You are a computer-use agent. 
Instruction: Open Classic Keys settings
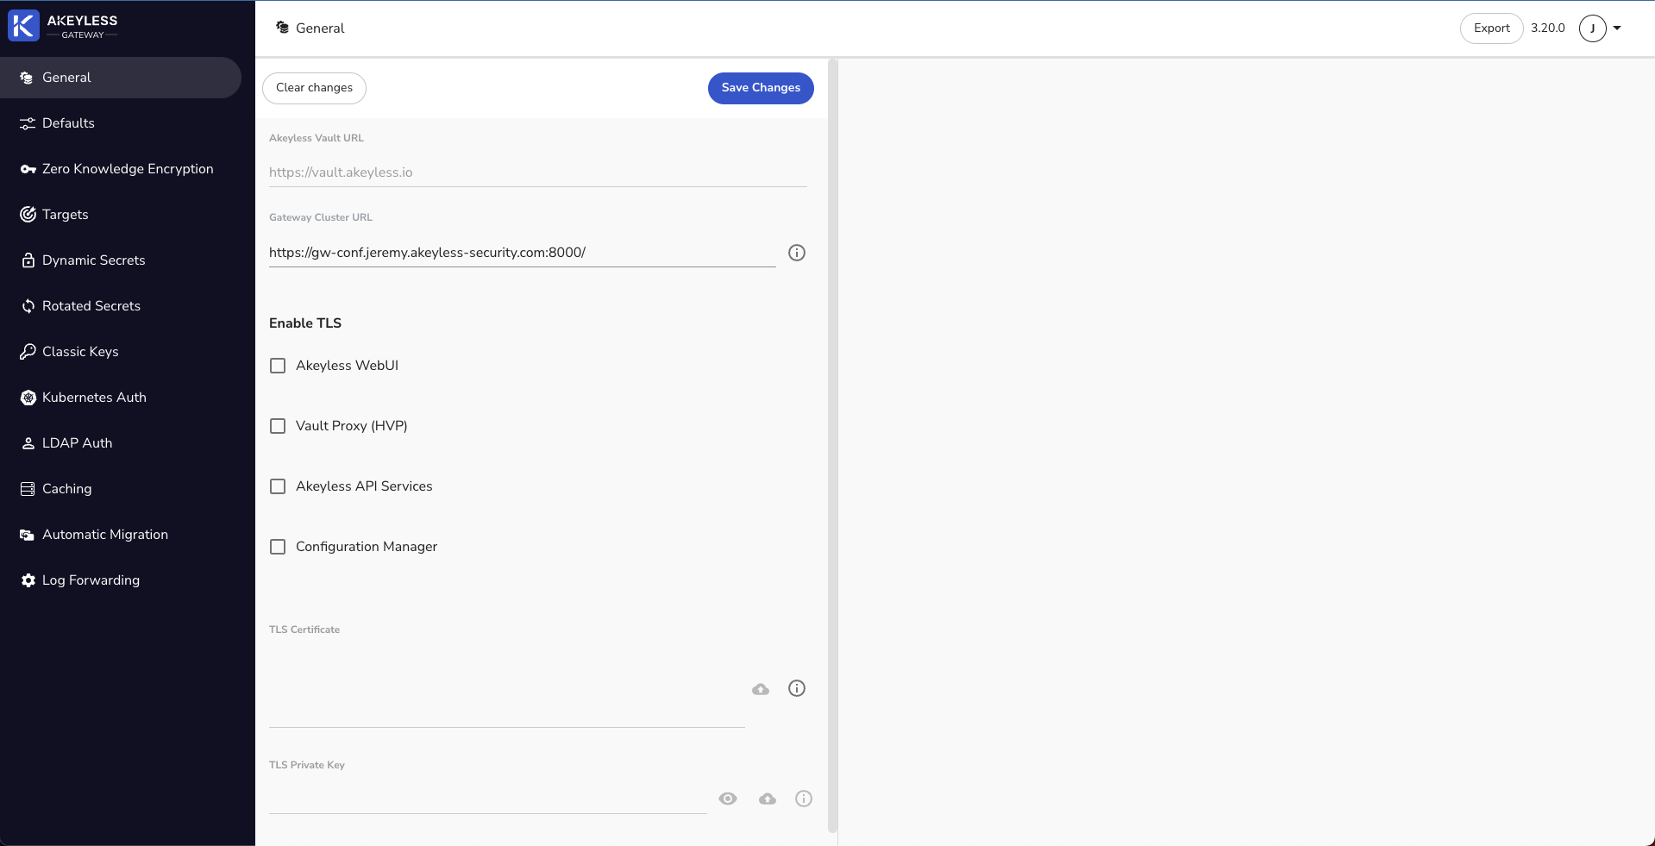[121, 352]
